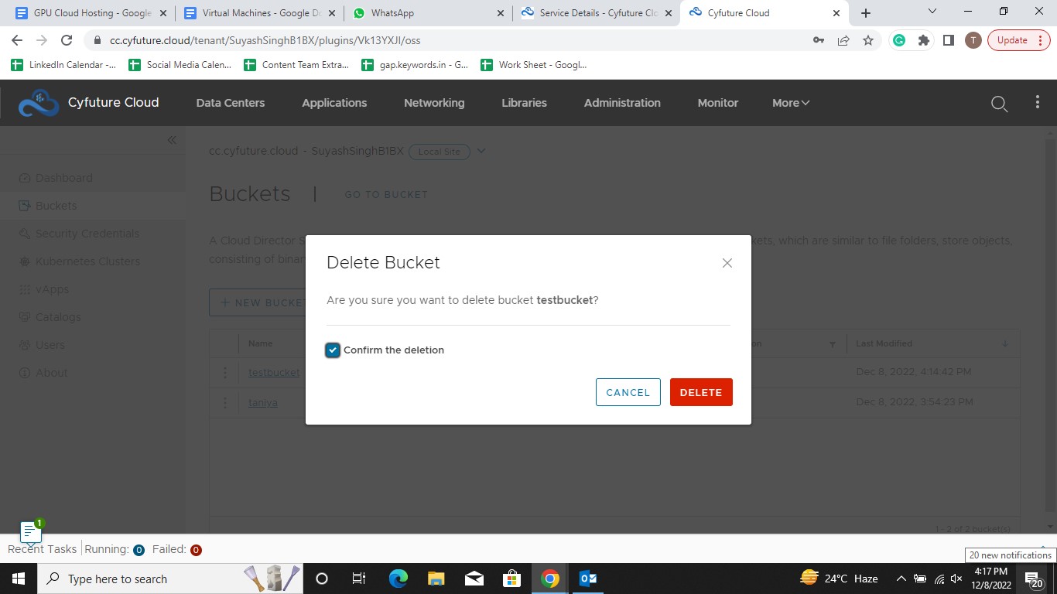The image size is (1057, 594).
Task: Open the vertical ellipsis menu in header
Action: pos(1037,103)
